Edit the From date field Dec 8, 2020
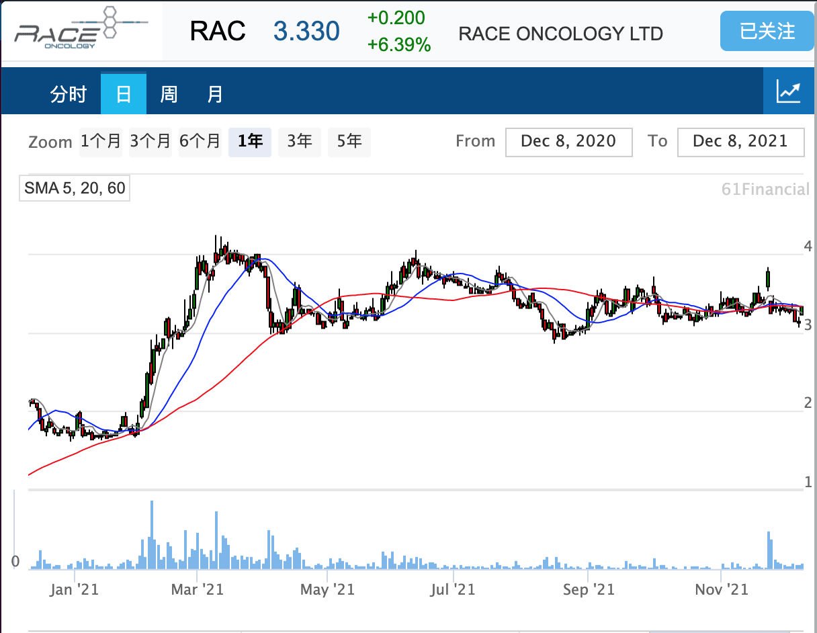The width and height of the screenshot is (817, 633). tap(569, 142)
